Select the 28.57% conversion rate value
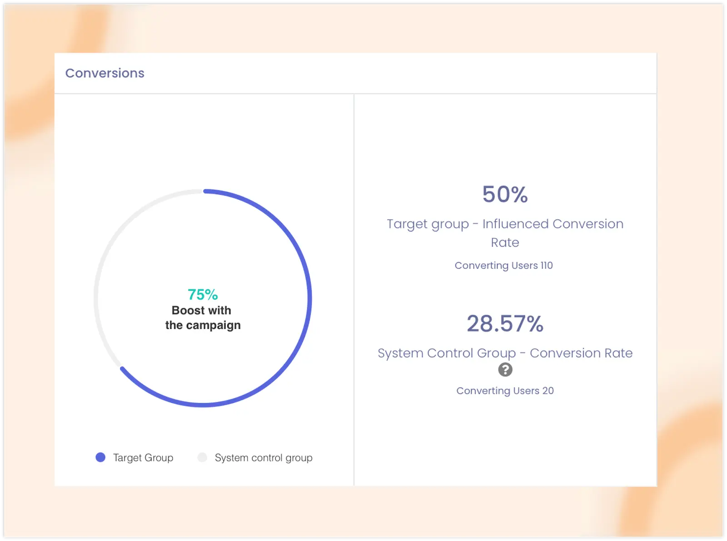The height and width of the screenshot is (541, 727). [x=505, y=324]
